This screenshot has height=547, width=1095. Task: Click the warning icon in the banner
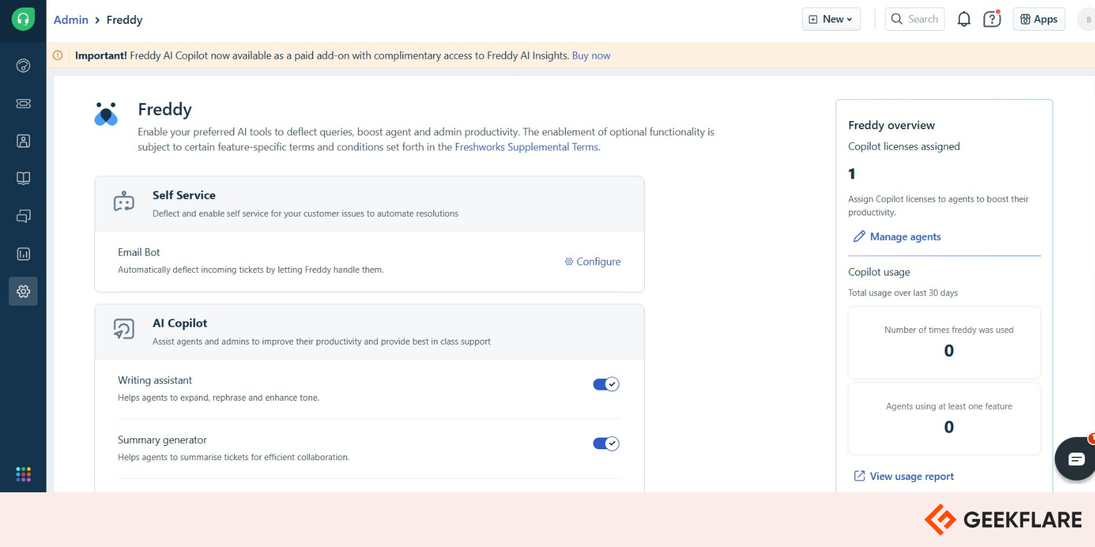point(58,55)
